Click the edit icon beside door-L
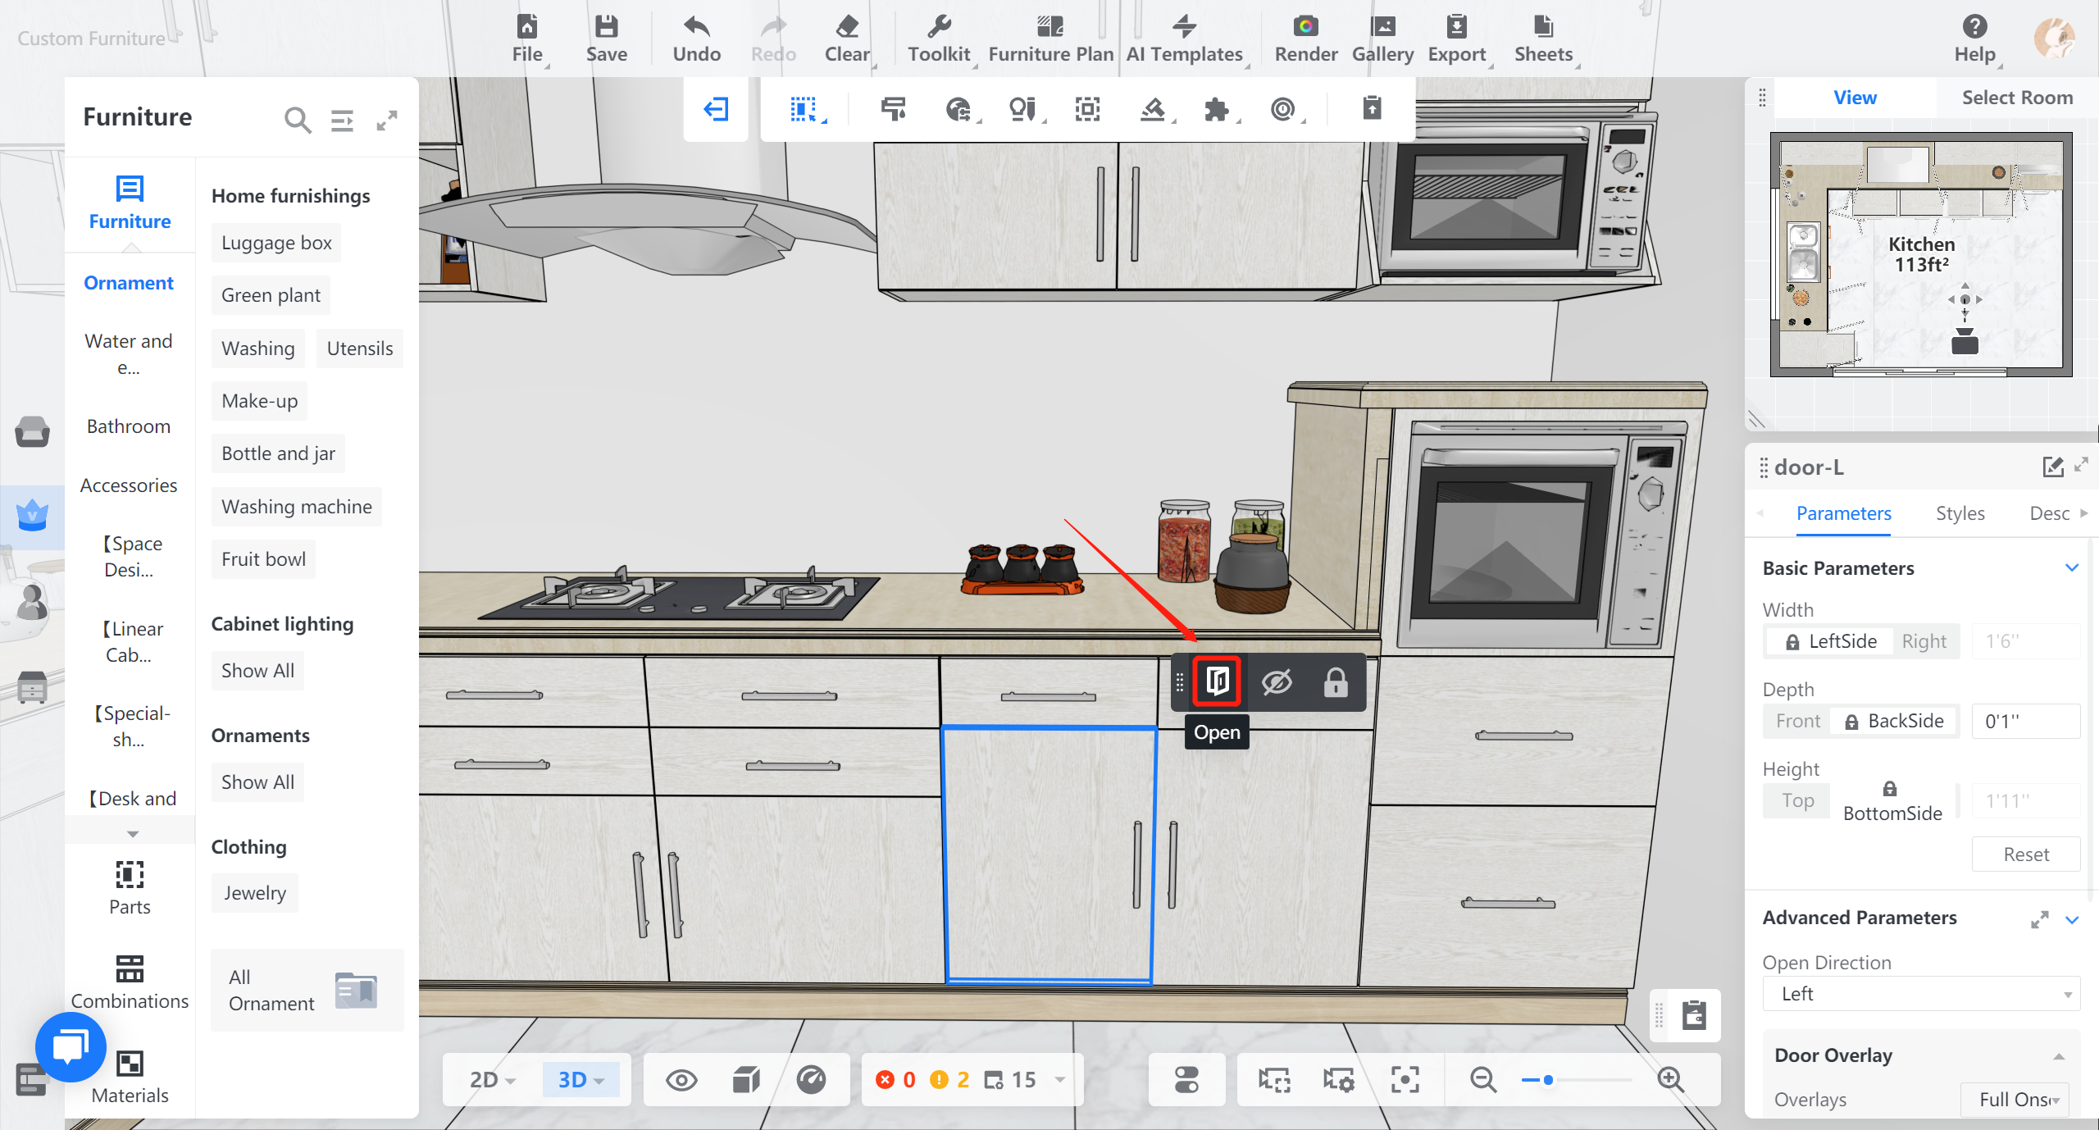This screenshot has height=1130, width=2099. 2053,467
